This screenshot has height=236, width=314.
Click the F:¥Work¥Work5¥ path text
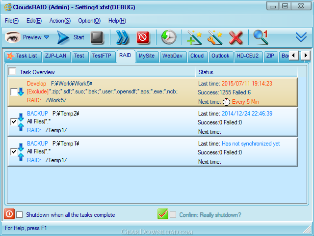[x=72, y=84]
